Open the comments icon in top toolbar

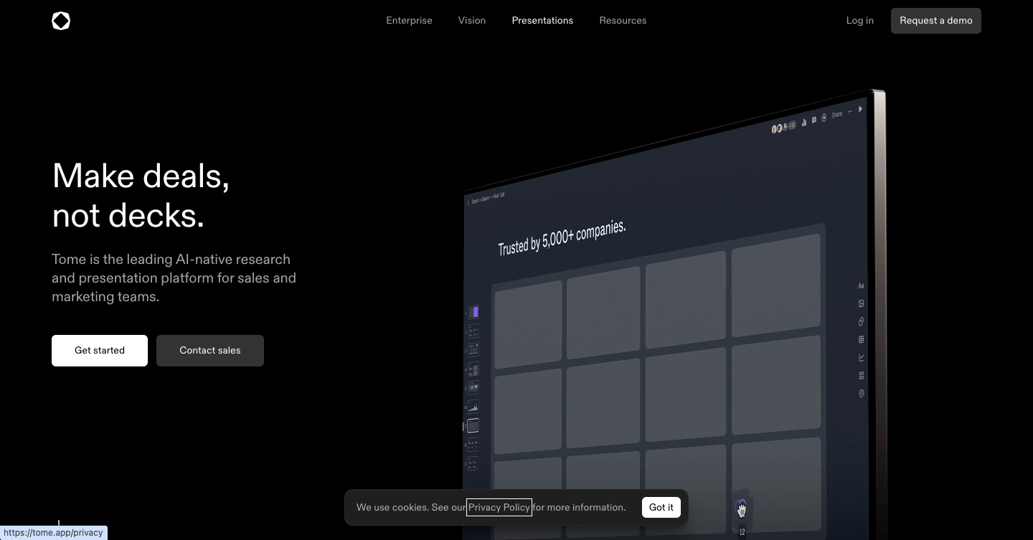[x=814, y=120]
